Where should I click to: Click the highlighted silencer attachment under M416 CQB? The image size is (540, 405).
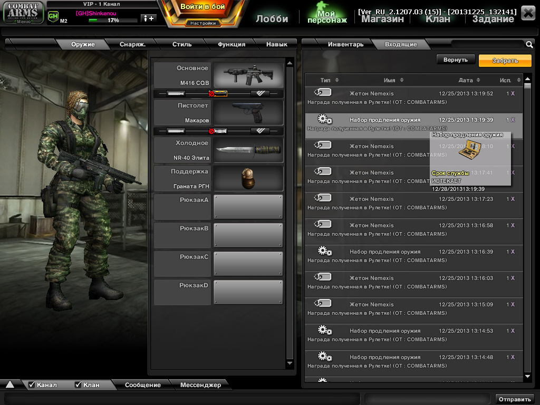[218, 93]
